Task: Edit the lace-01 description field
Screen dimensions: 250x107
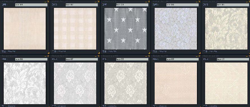Action: pos(31,5)
